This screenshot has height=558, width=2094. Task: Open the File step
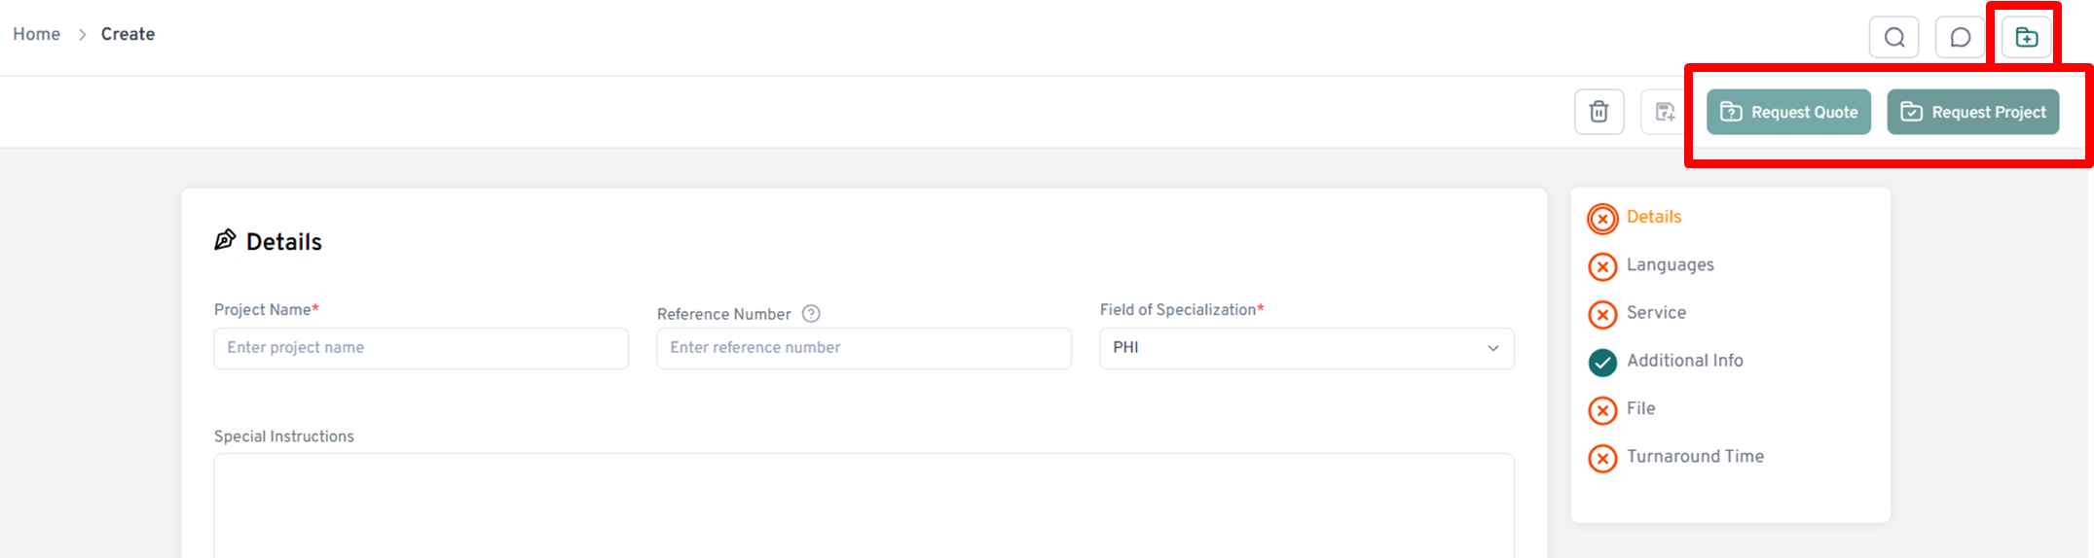pos(1640,409)
